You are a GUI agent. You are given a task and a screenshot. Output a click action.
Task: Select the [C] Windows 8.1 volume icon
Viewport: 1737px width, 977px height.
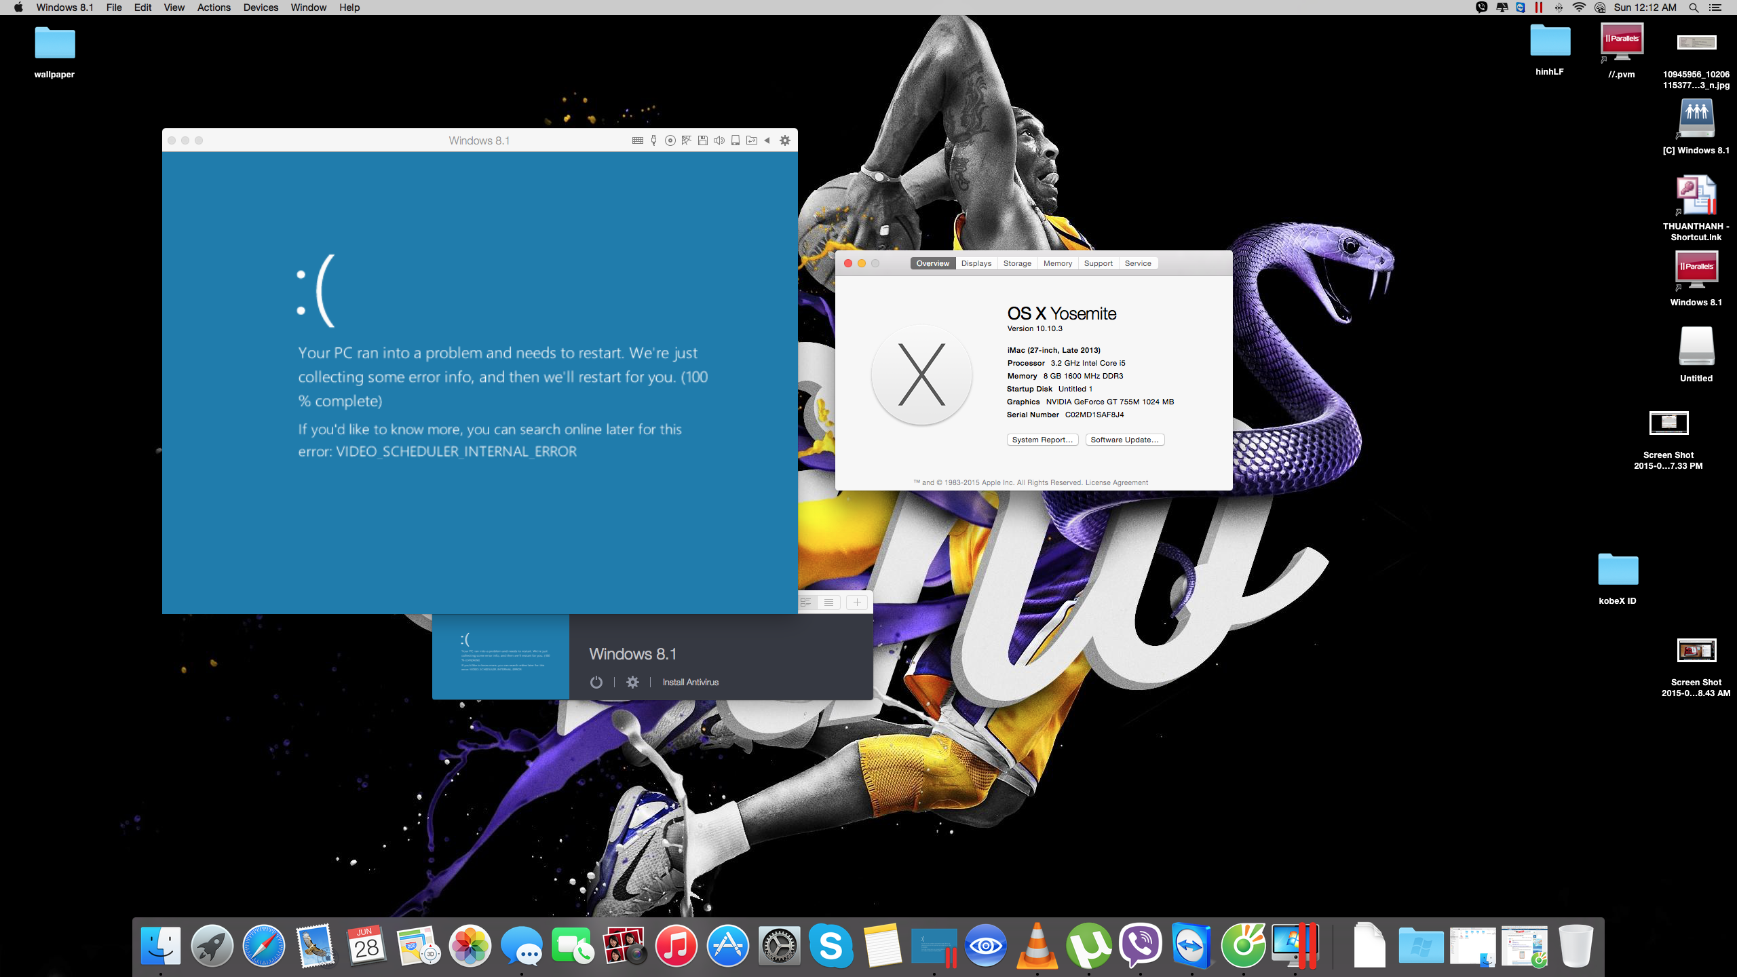[x=1696, y=127]
